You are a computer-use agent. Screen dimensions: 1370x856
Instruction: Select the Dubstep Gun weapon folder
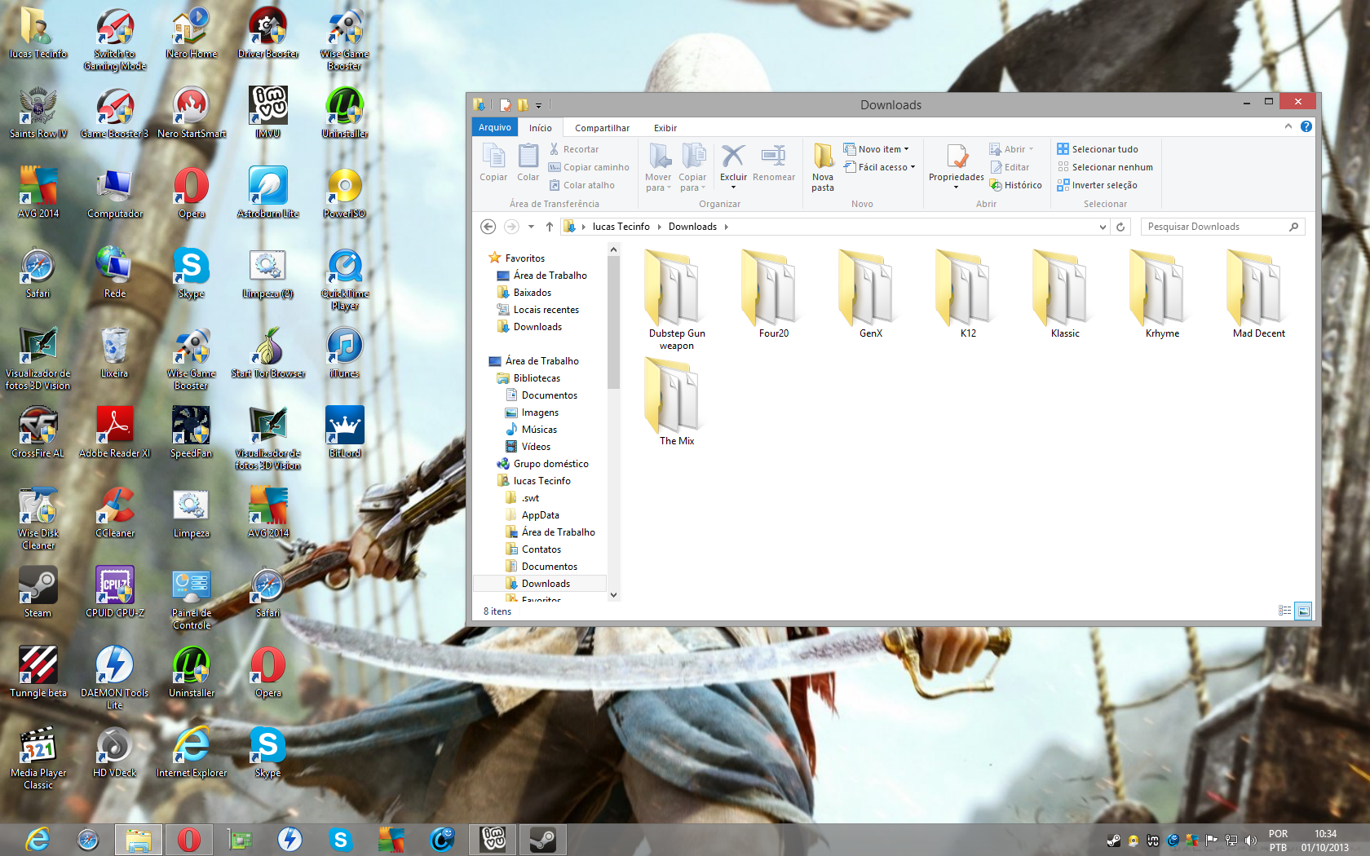[x=677, y=300]
